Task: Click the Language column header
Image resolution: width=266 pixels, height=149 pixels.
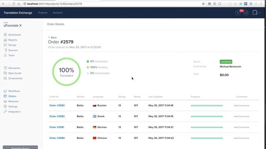Action: click(x=98, y=96)
